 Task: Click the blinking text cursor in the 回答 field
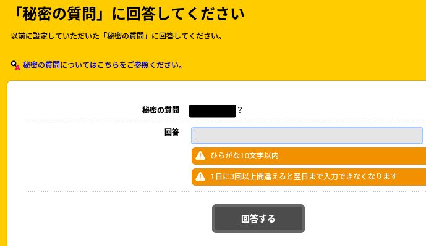(194, 136)
